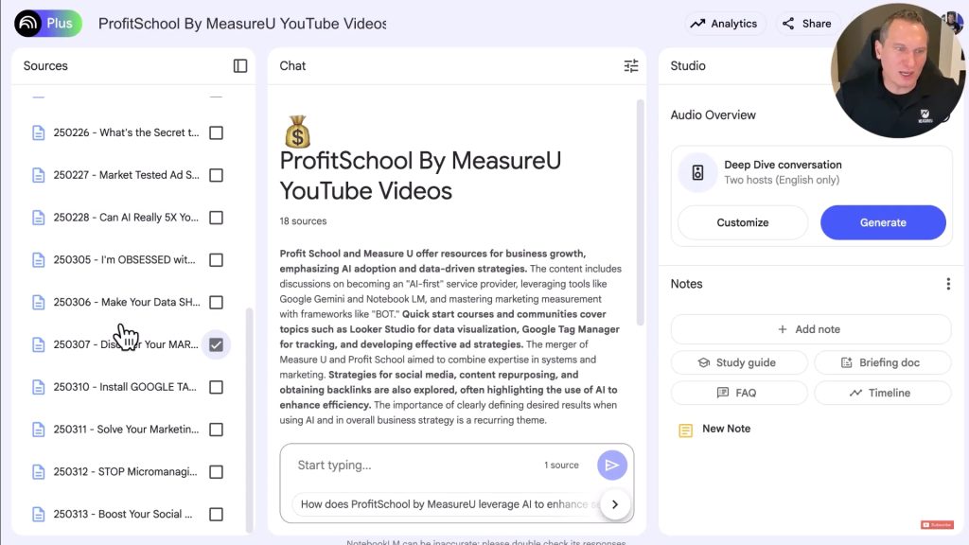Generate the Deep Dive conversation
Screen dimensions: 969x545
[883, 222]
